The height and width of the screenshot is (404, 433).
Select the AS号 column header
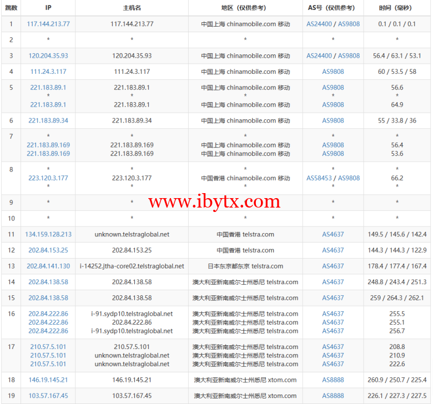(333, 8)
